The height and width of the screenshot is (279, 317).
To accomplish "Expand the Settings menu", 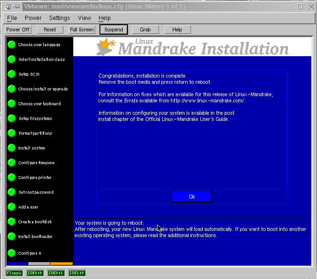I will point(59,18).
